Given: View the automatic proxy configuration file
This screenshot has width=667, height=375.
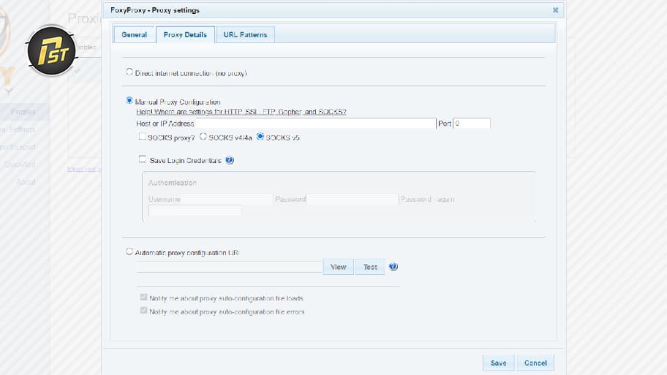Looking at the screenshot, I should pos(338,267).
